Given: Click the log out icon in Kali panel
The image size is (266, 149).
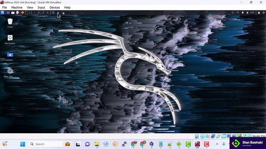Looking at the screenshot, I should coord(264,13).
